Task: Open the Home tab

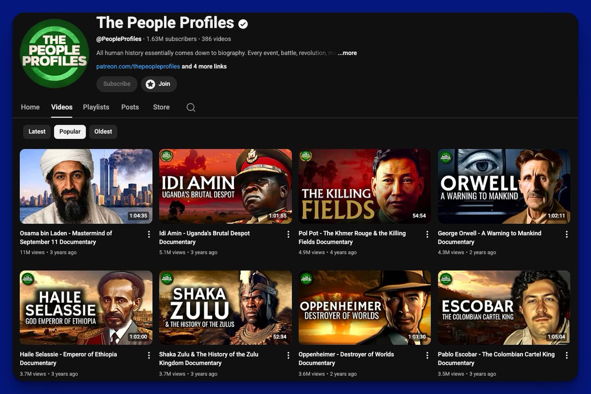Action: click(x=30, y=107)
